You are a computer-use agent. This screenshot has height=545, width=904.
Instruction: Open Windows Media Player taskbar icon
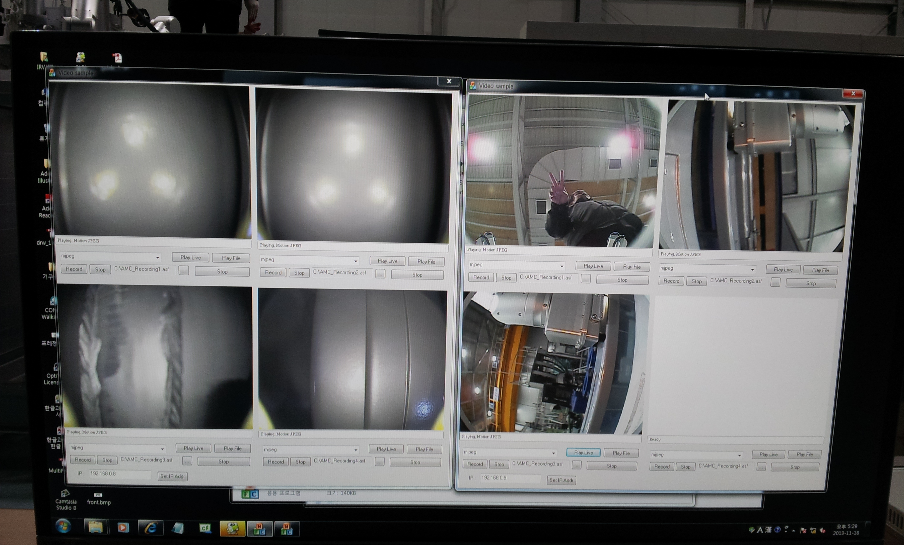[x=123, y=527]
